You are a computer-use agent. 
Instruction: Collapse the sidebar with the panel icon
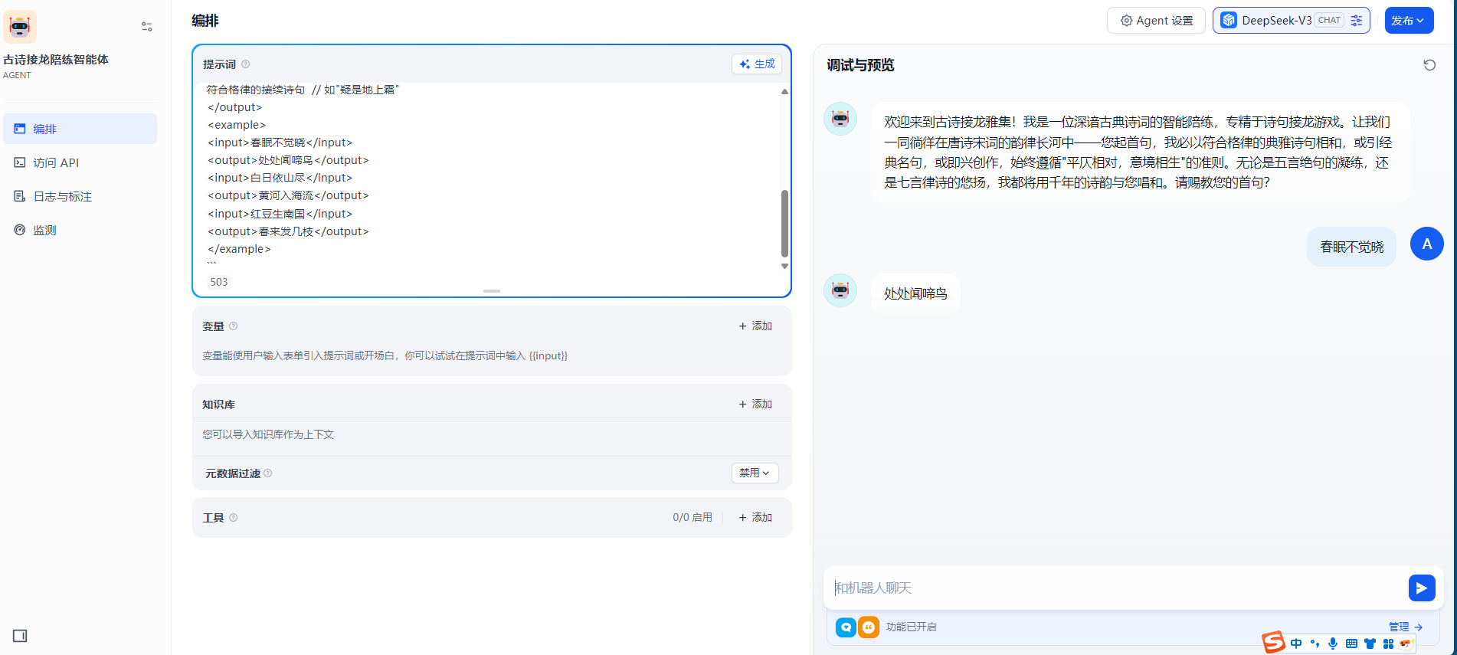(20, 636)
